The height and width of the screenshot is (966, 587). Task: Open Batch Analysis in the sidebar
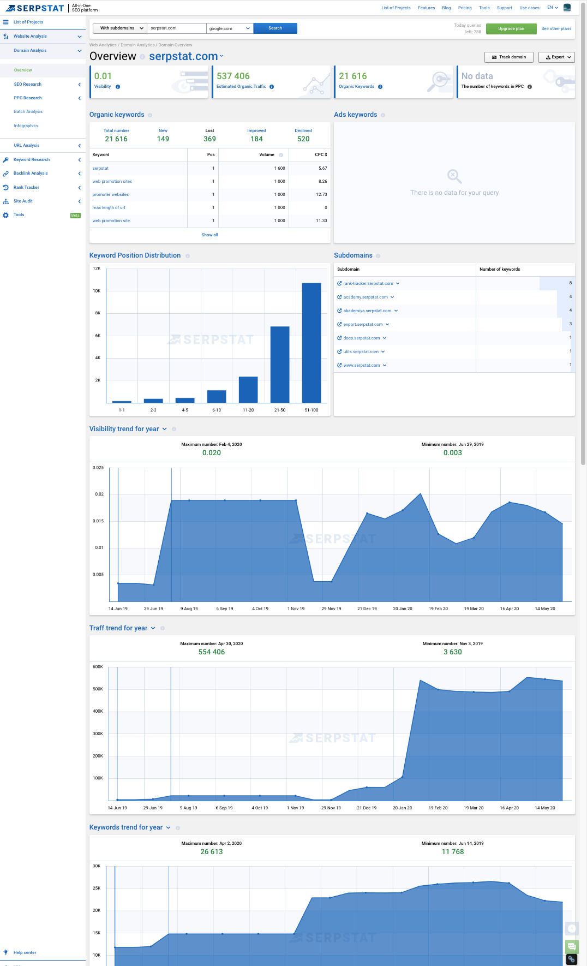pyautogui.click(x=28, y=112)
